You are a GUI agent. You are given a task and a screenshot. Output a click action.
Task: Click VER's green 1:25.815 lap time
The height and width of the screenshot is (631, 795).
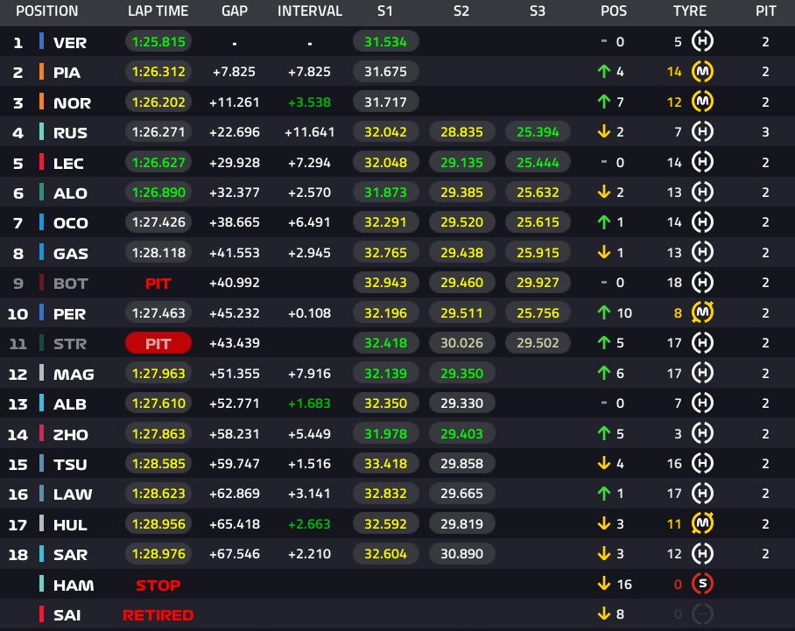tap(158, 41)
